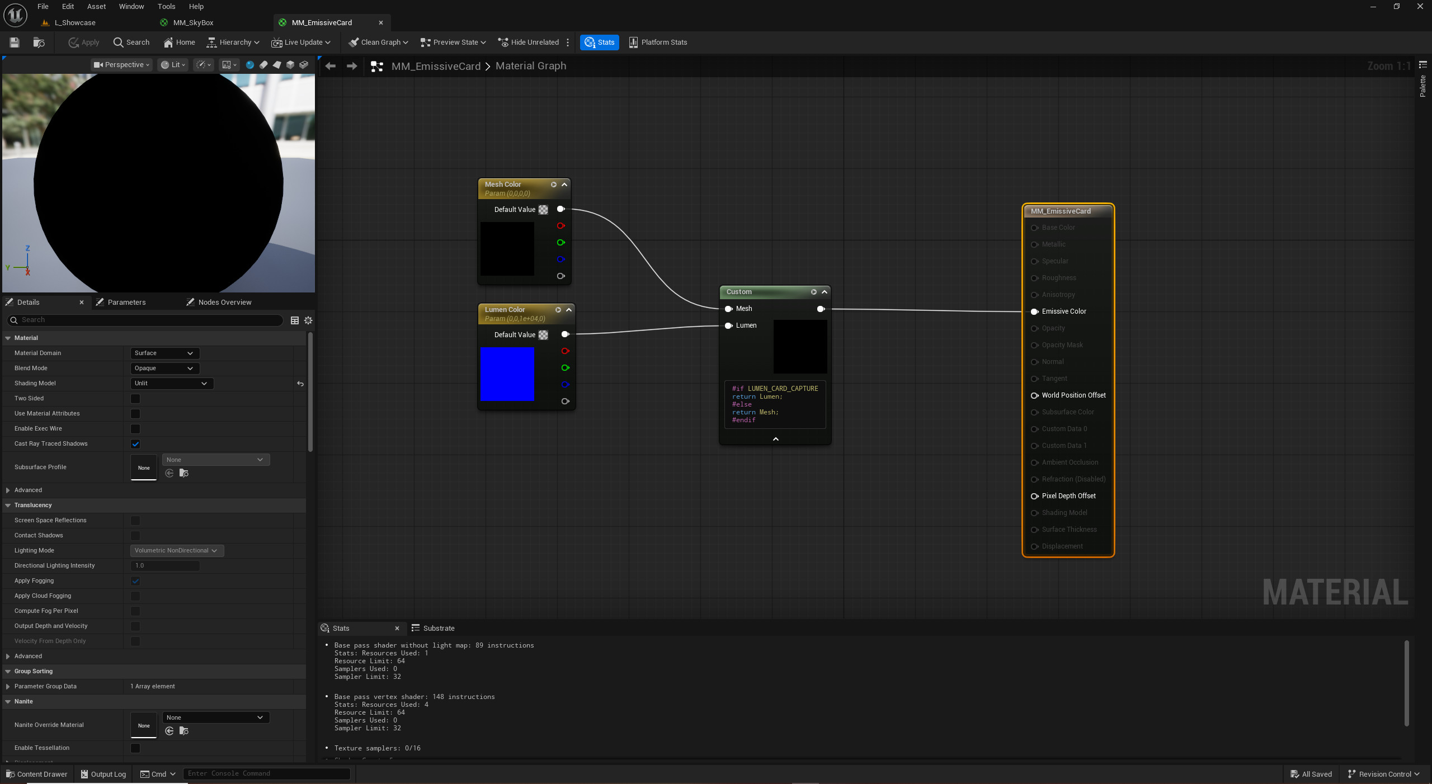Save the MM_EmissiveCard material asset
1432x784 pixels.
point(14,42)
